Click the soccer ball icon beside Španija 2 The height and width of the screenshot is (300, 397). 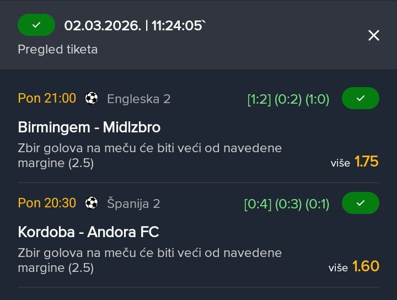pos(92,203)
